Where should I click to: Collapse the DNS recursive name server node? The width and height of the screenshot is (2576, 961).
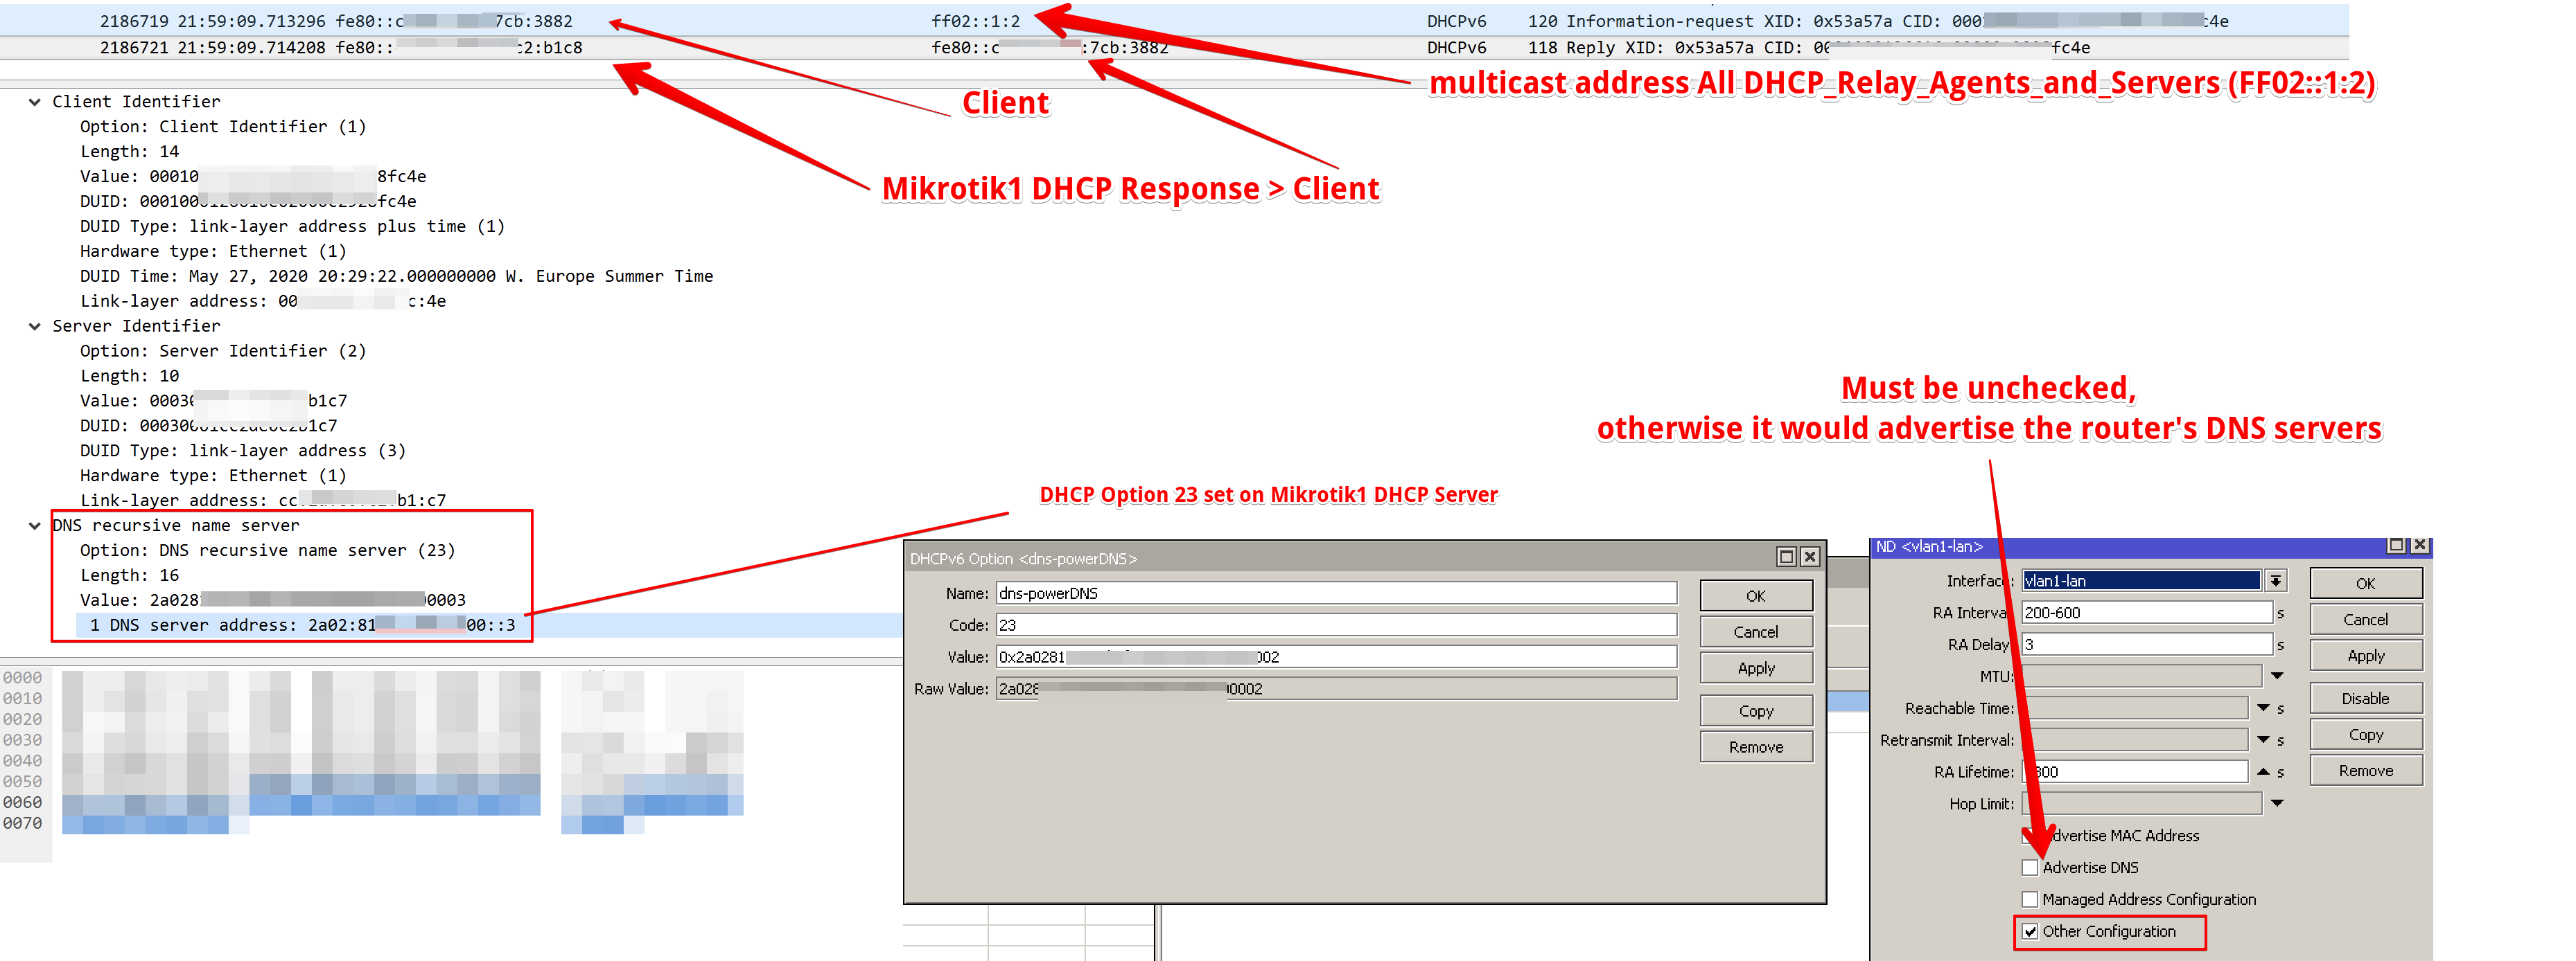pos(34,526)
